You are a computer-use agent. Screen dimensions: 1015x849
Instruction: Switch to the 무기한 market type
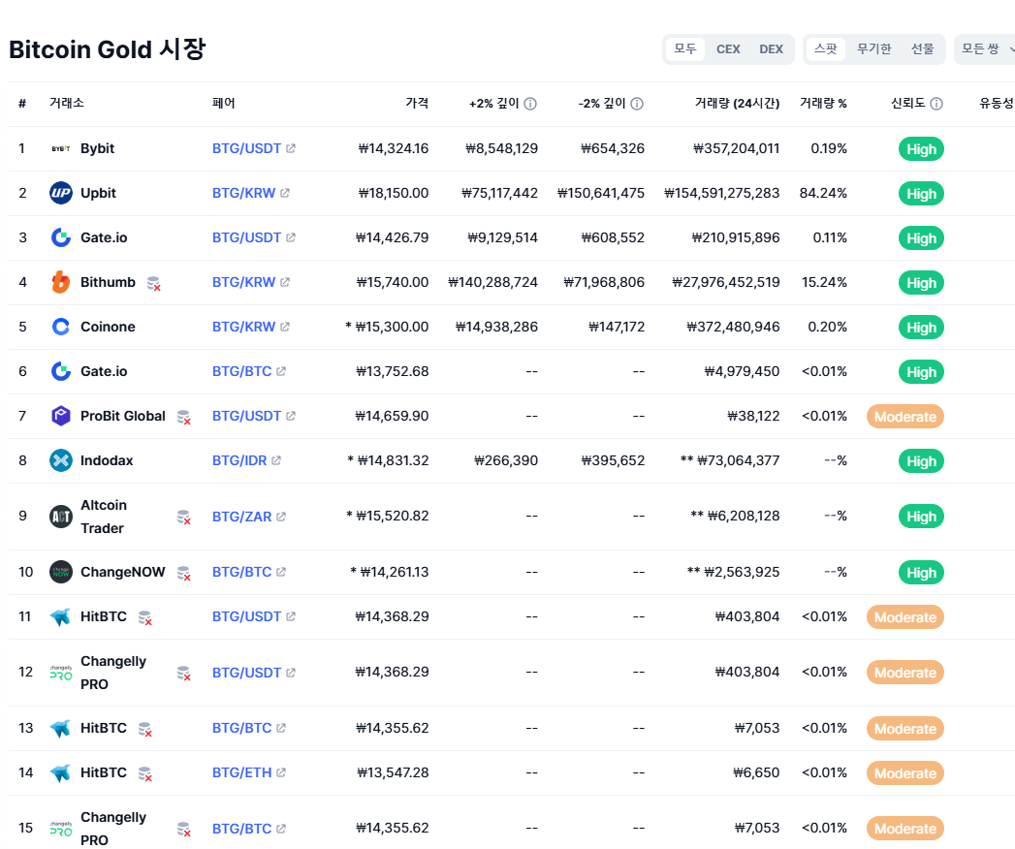point(873,49)
